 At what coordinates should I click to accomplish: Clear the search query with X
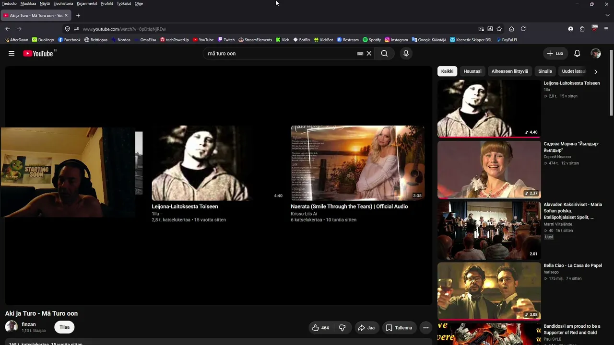pos(369,53)
